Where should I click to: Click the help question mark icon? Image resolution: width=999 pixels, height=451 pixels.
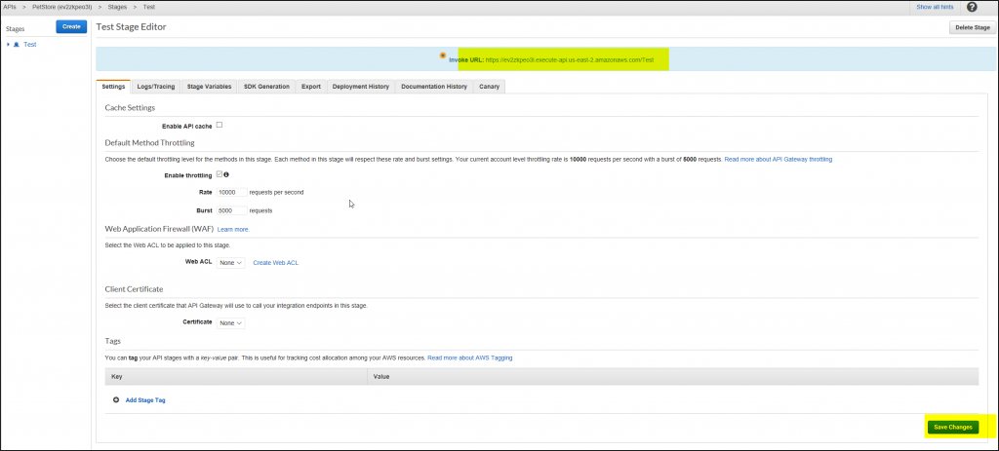972,7
